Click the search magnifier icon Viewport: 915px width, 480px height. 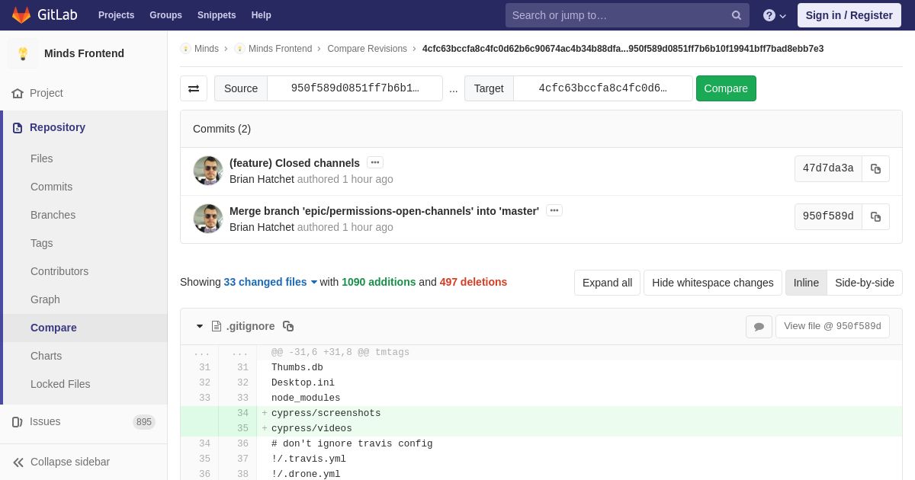point(737,15)
